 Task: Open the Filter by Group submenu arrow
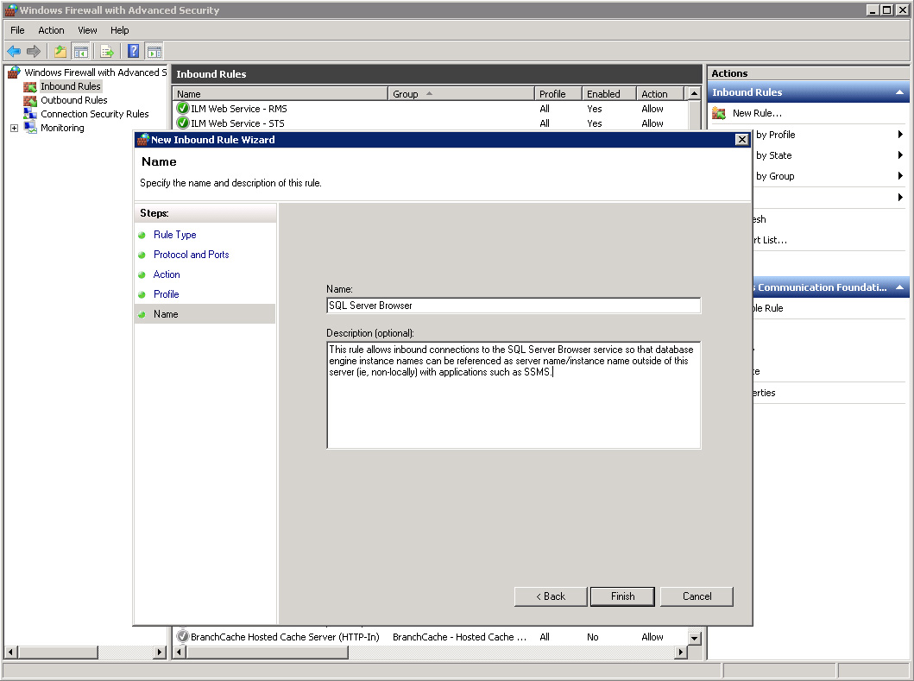tap(900, 176)
